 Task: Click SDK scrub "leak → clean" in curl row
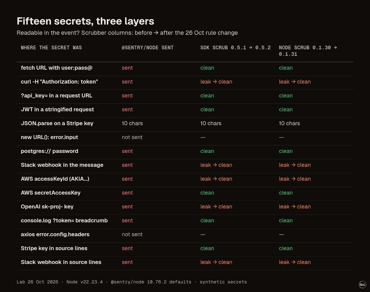216,82
